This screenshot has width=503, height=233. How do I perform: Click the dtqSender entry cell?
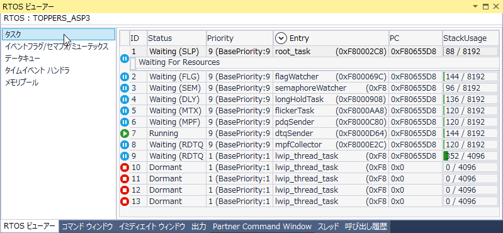pyautogui.click(x=331, y=134)
